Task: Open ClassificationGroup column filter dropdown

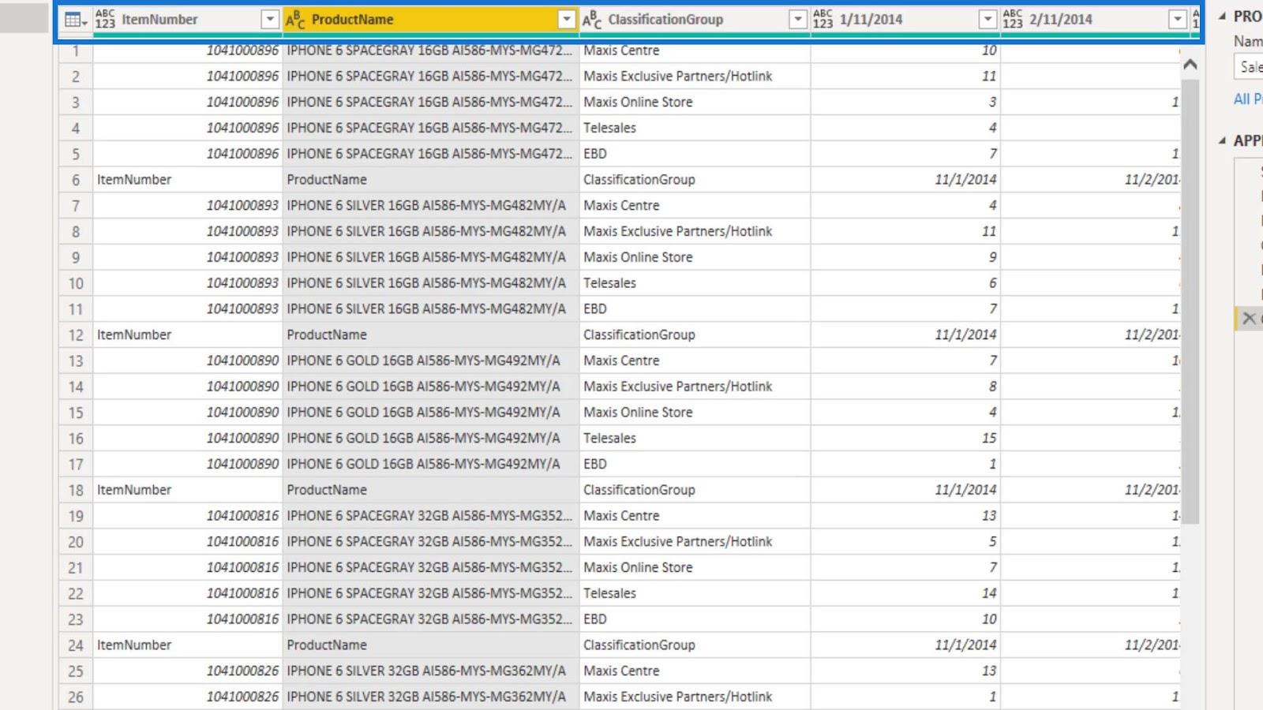Action: [798, 20]
